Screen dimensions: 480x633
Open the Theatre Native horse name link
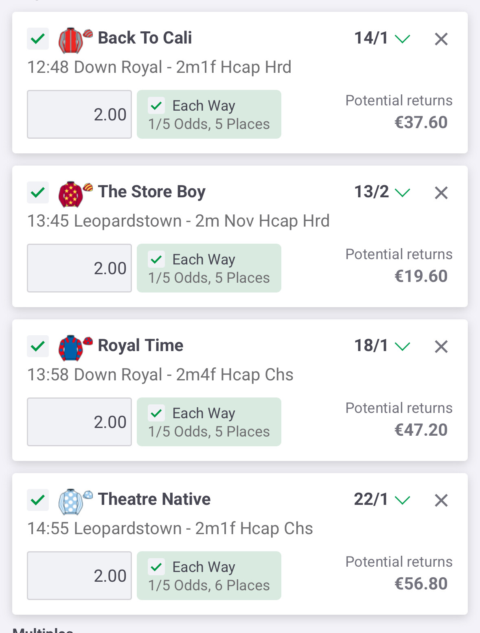154,499
